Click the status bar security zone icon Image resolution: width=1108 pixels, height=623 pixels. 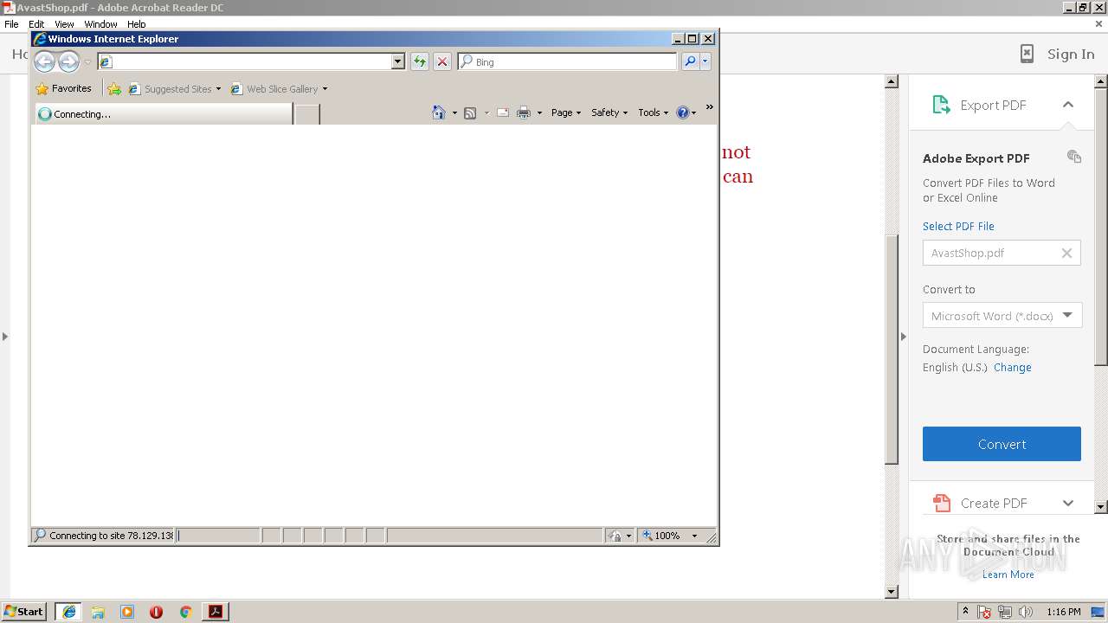click(x=614, y=536)
